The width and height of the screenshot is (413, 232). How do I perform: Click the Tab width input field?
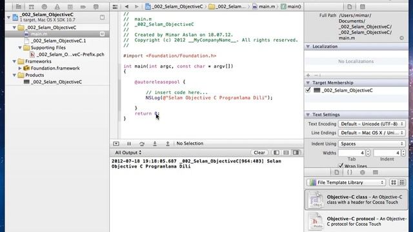pos(351,153)
